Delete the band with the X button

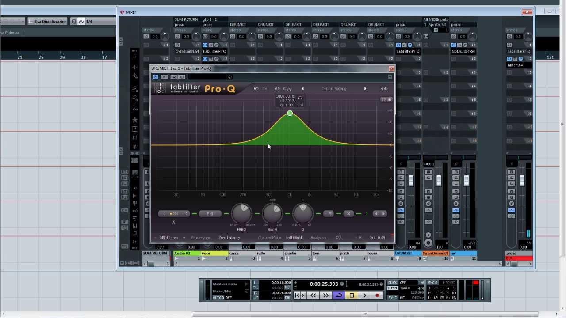click(x=348, y=214)
